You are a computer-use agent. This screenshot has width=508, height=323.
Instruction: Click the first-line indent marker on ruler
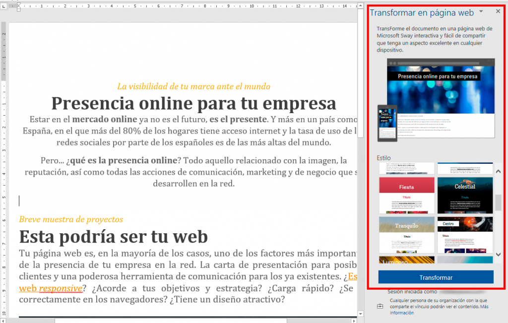(18, 5)
